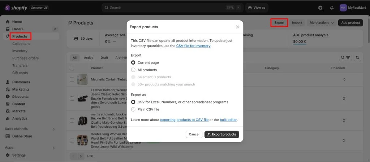Select the All products export option

click(x=133, y=70)
